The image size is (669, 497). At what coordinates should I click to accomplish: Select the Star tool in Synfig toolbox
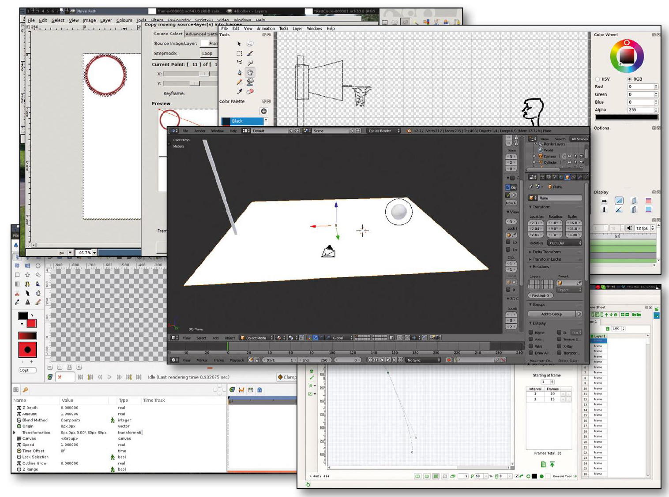(27, 275)
